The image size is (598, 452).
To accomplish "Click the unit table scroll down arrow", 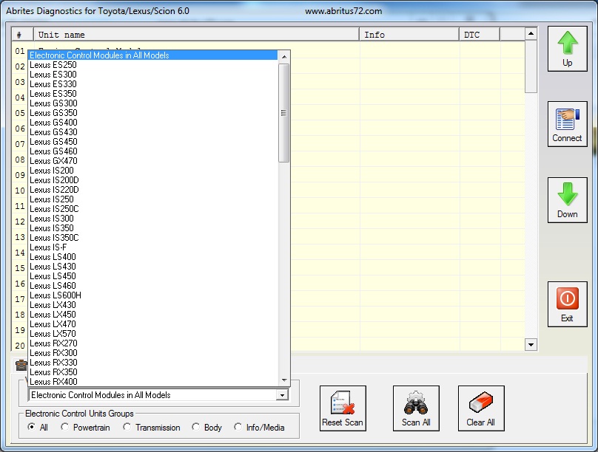I will 531,345.
